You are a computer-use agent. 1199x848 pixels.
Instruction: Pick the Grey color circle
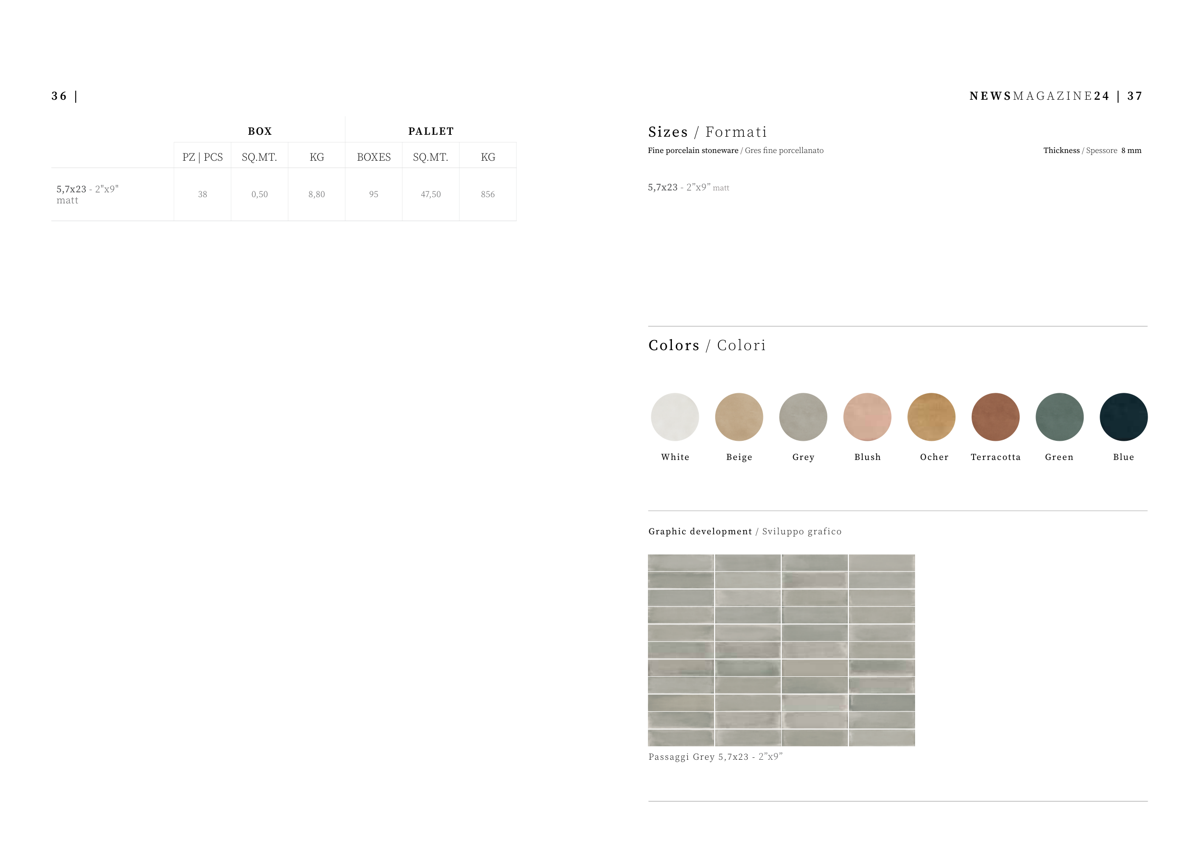[x=803, y=417]
